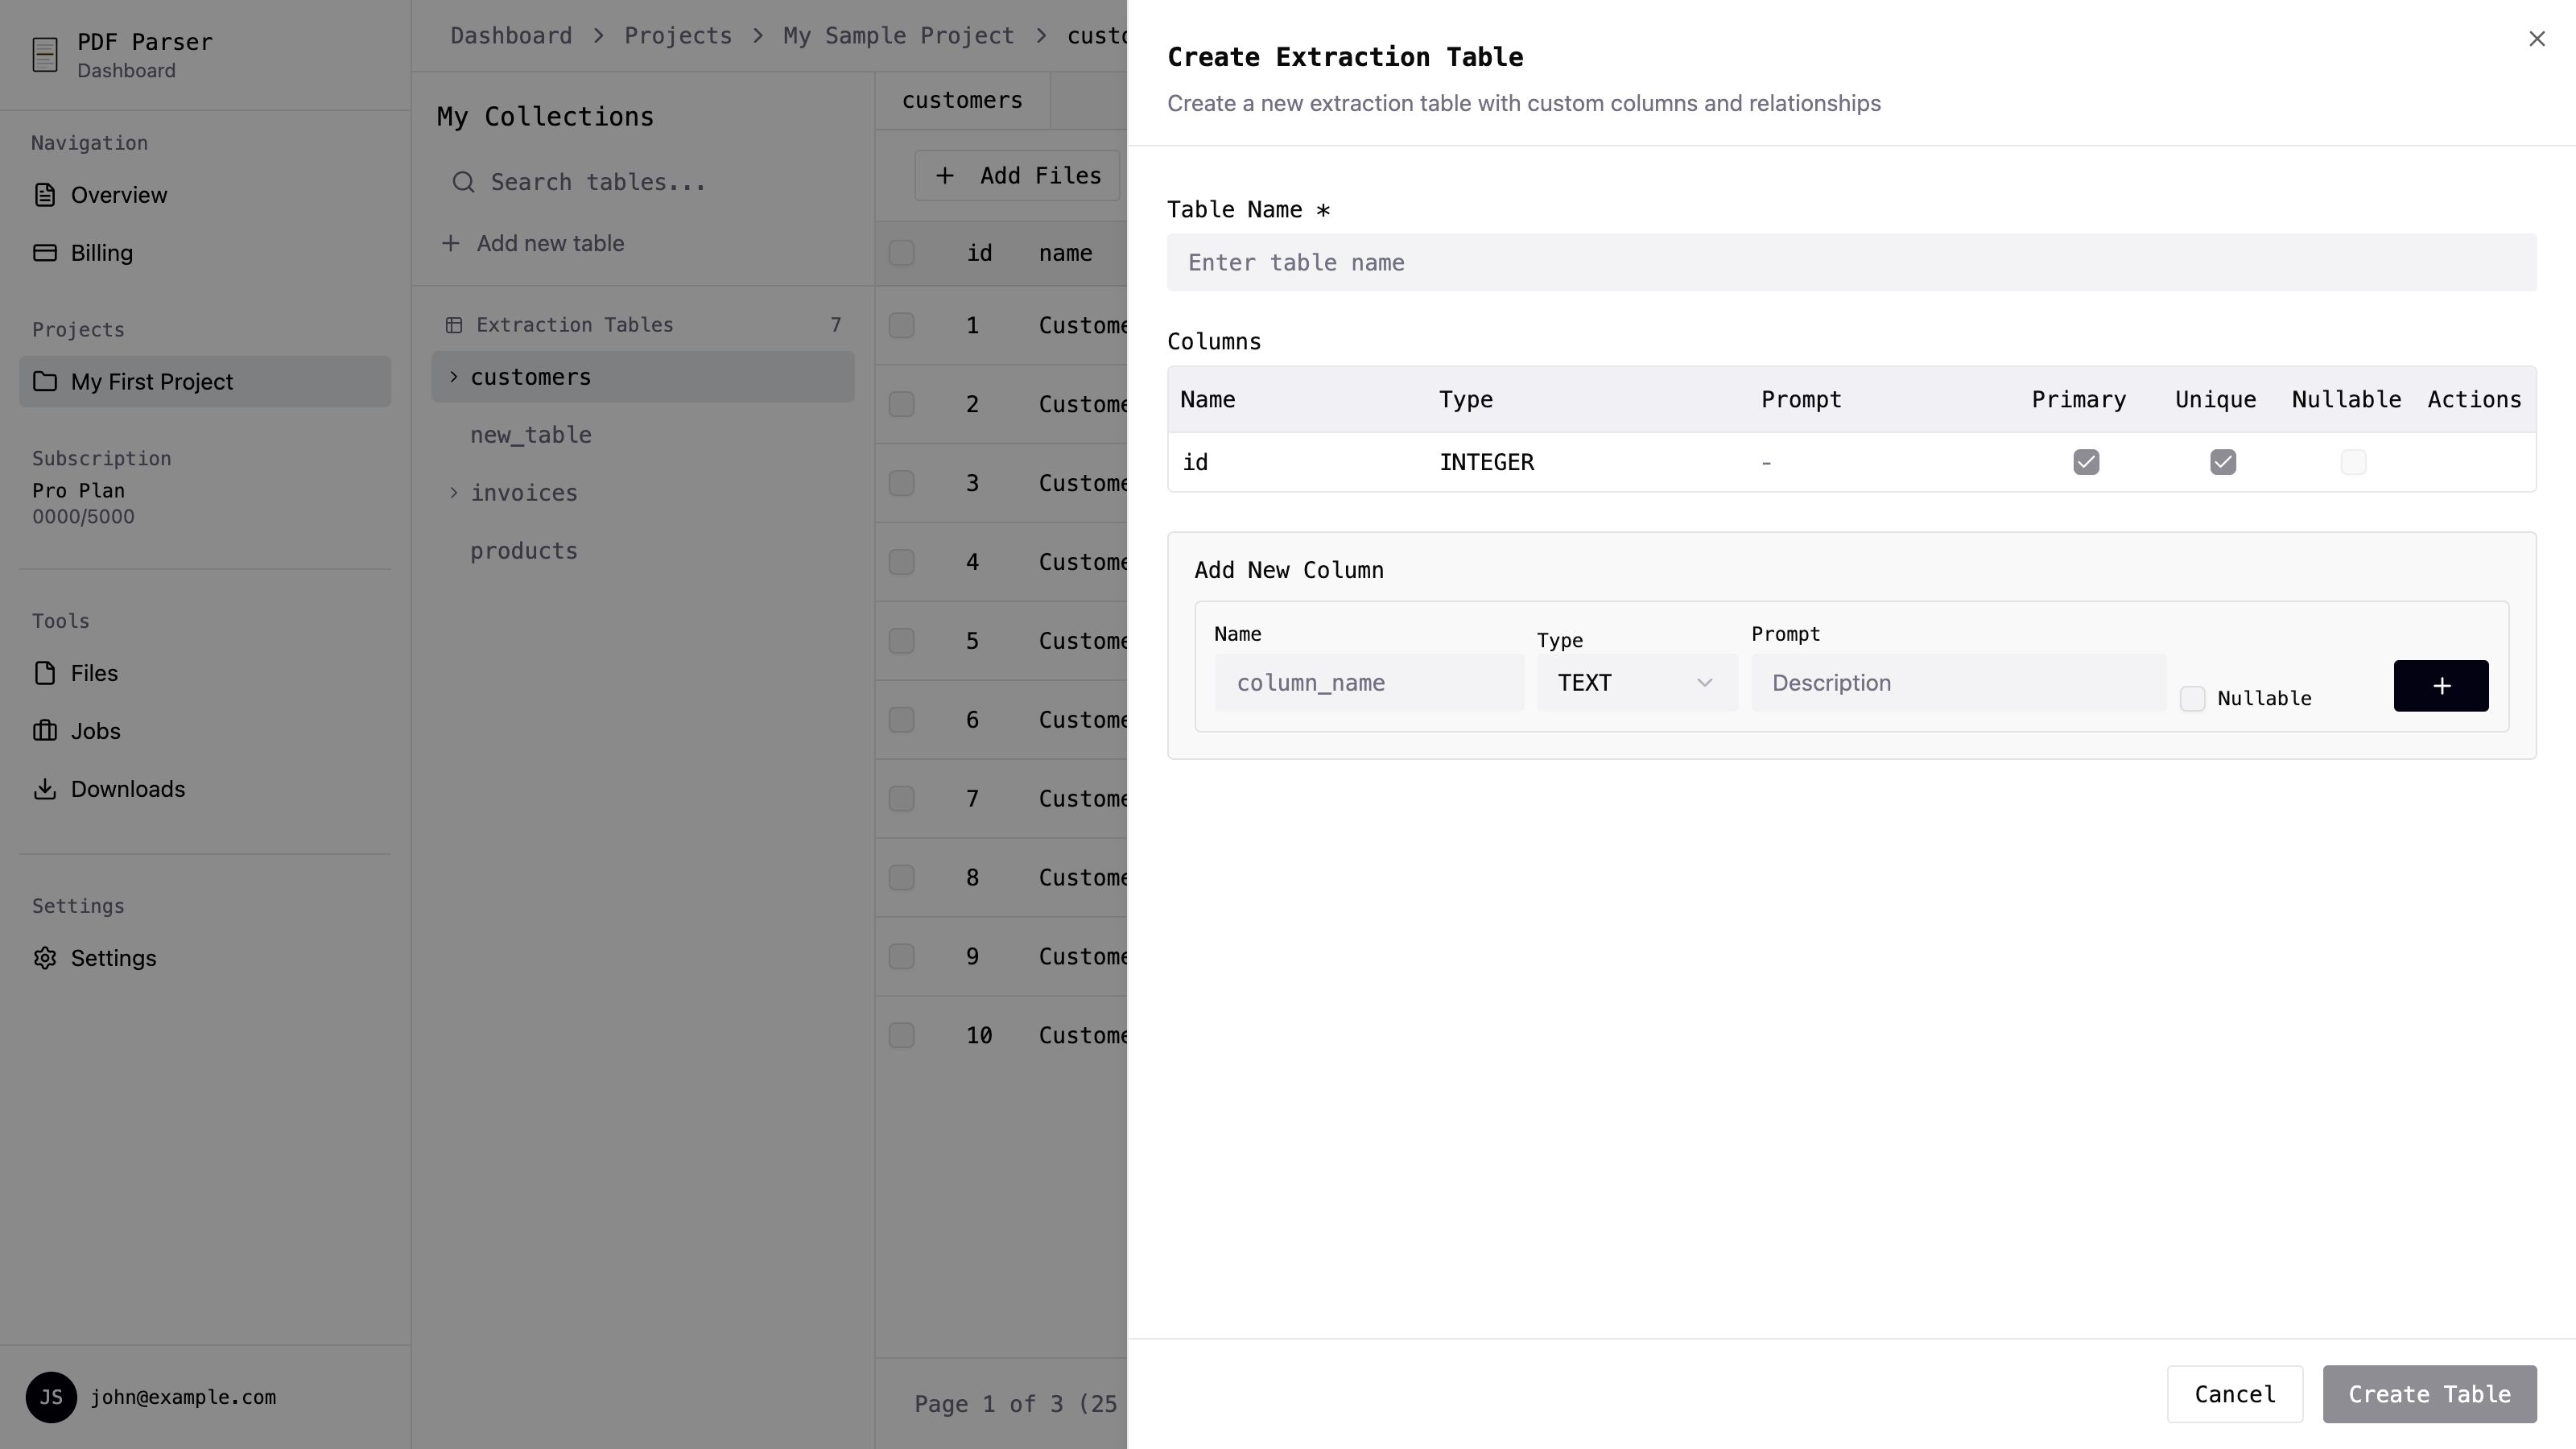Open Billing from the sidebar
The width and height of the screenshot is (2576, 1449).
[x=101, y=253]
